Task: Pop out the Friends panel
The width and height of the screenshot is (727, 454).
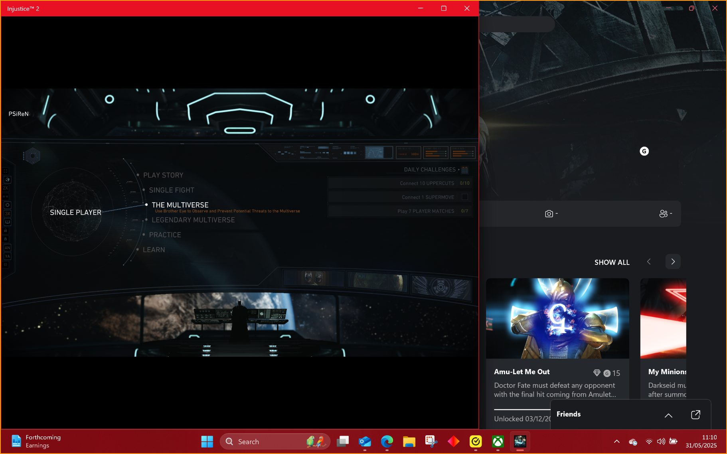Action: coord(695,415)
